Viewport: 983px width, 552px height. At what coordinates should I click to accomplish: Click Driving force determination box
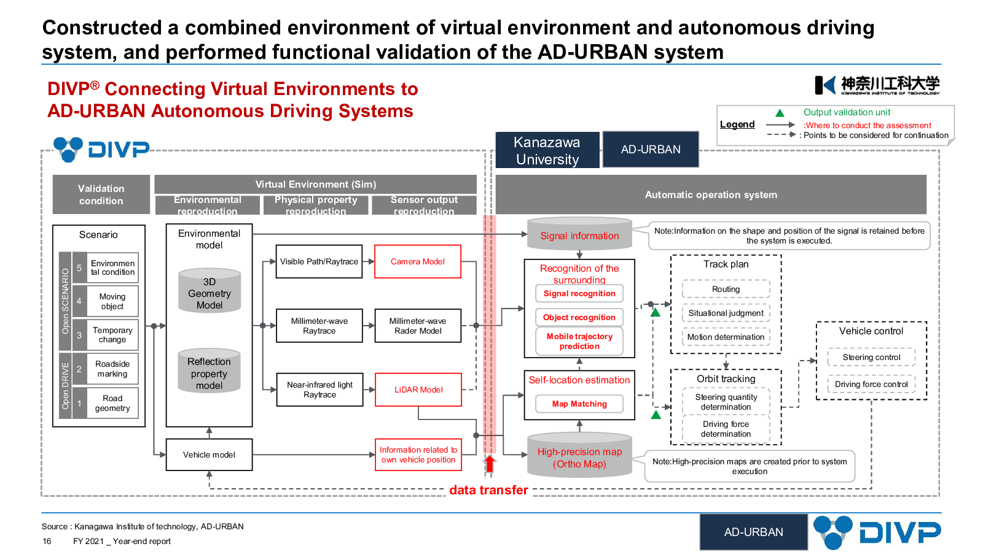pyautogui.click(x=726, y=429)
